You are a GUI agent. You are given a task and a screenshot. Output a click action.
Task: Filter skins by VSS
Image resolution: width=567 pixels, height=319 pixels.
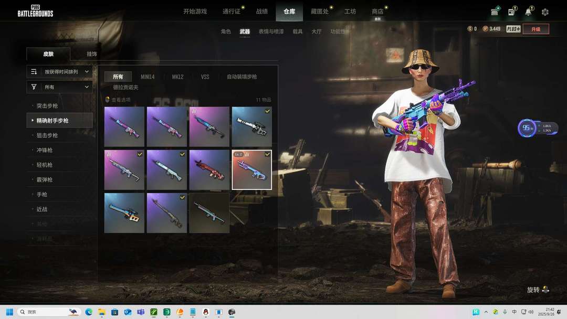(205, 77)
